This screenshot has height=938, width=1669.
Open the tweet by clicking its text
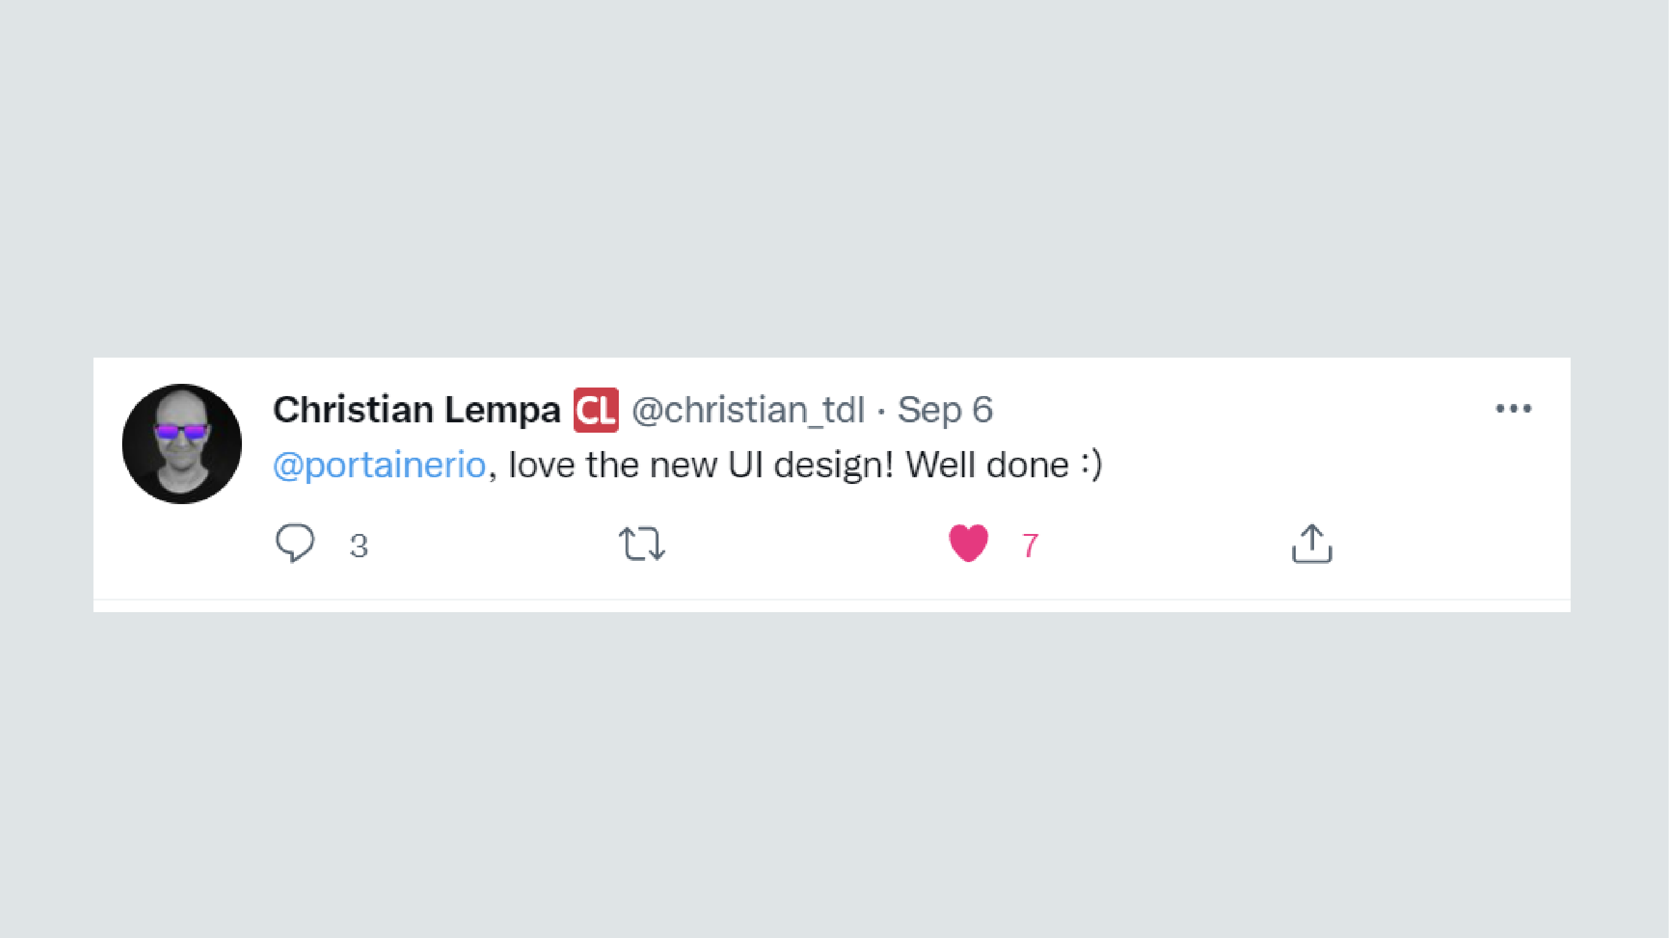[x=687, y=466]
